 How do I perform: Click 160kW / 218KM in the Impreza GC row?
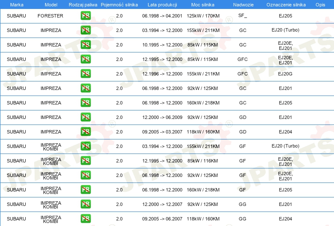pyautogui.click(x=203, y=103)
